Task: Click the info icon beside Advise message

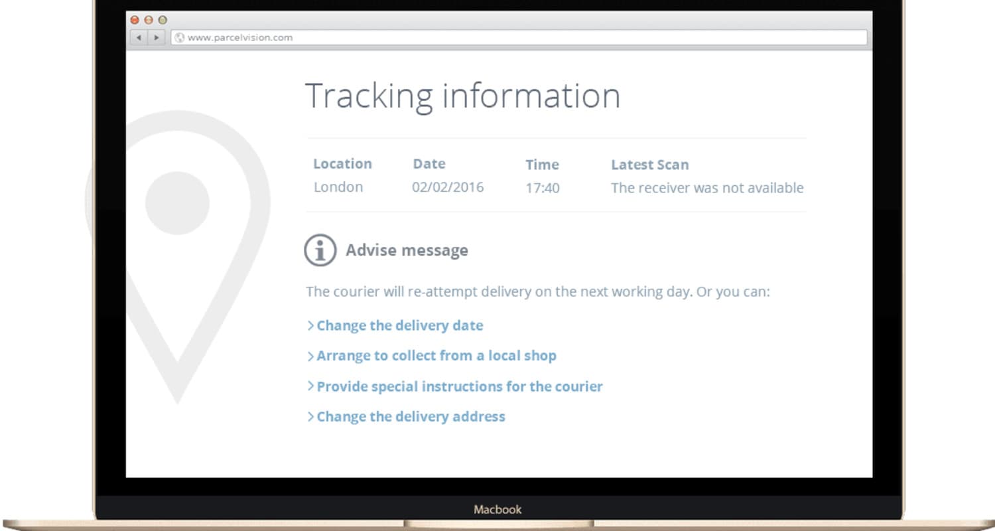Action: (x=320, y=250)
